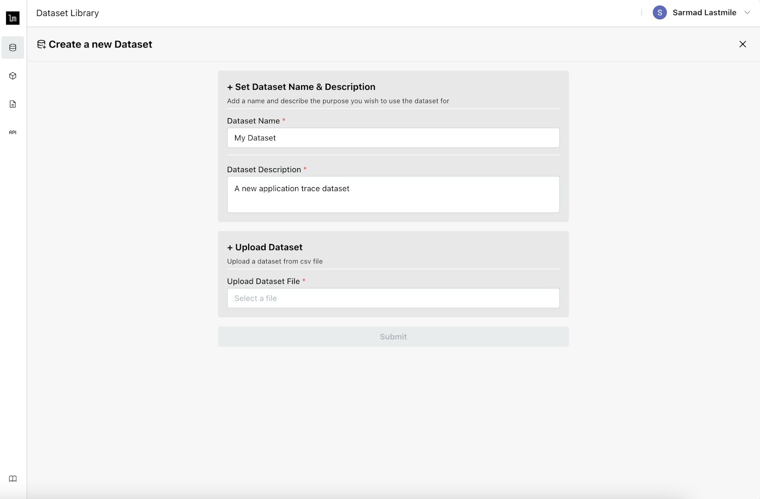Click the Submit button

click(x=393, y=337)
